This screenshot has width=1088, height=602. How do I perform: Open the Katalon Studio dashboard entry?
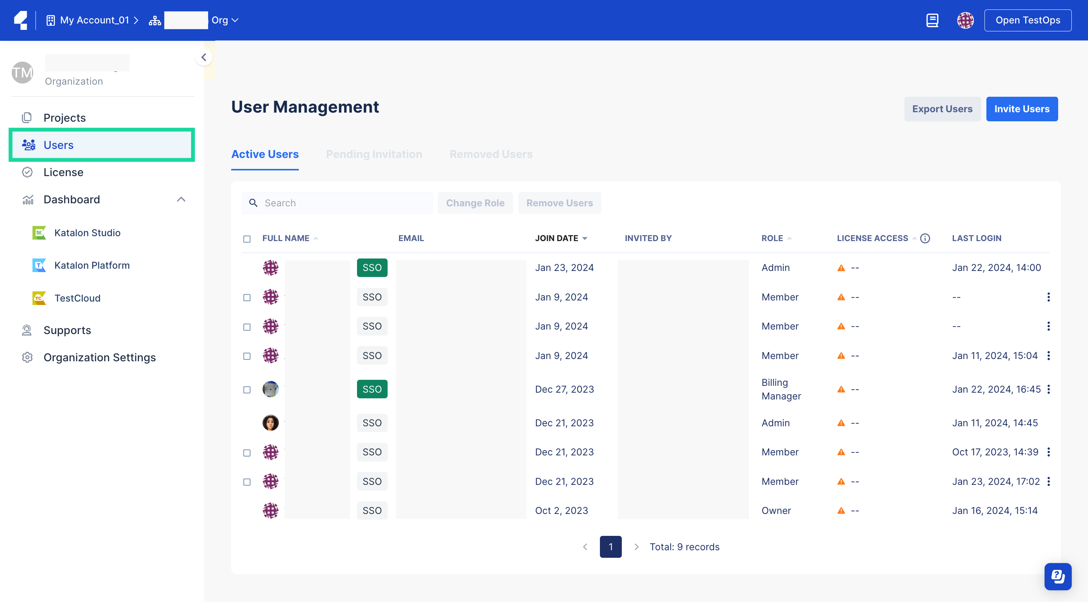click(87, 232)
